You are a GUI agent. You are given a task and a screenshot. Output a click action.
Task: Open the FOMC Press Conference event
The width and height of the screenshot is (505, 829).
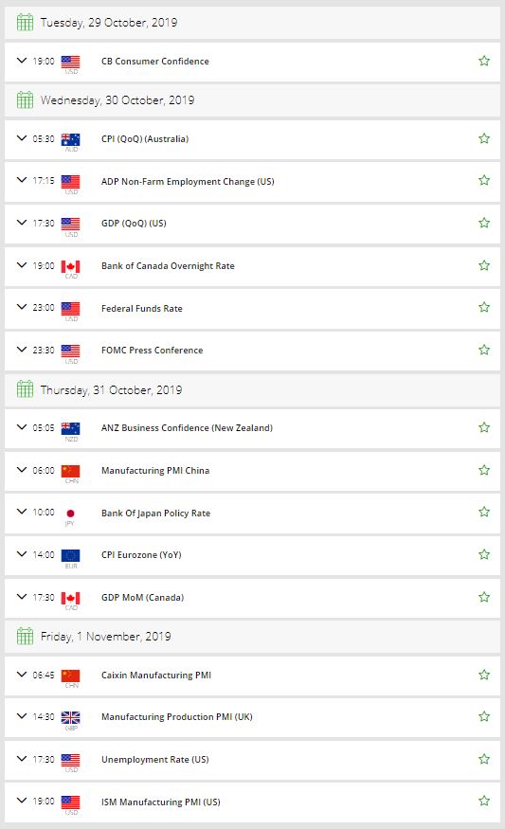tap(152, 350)
